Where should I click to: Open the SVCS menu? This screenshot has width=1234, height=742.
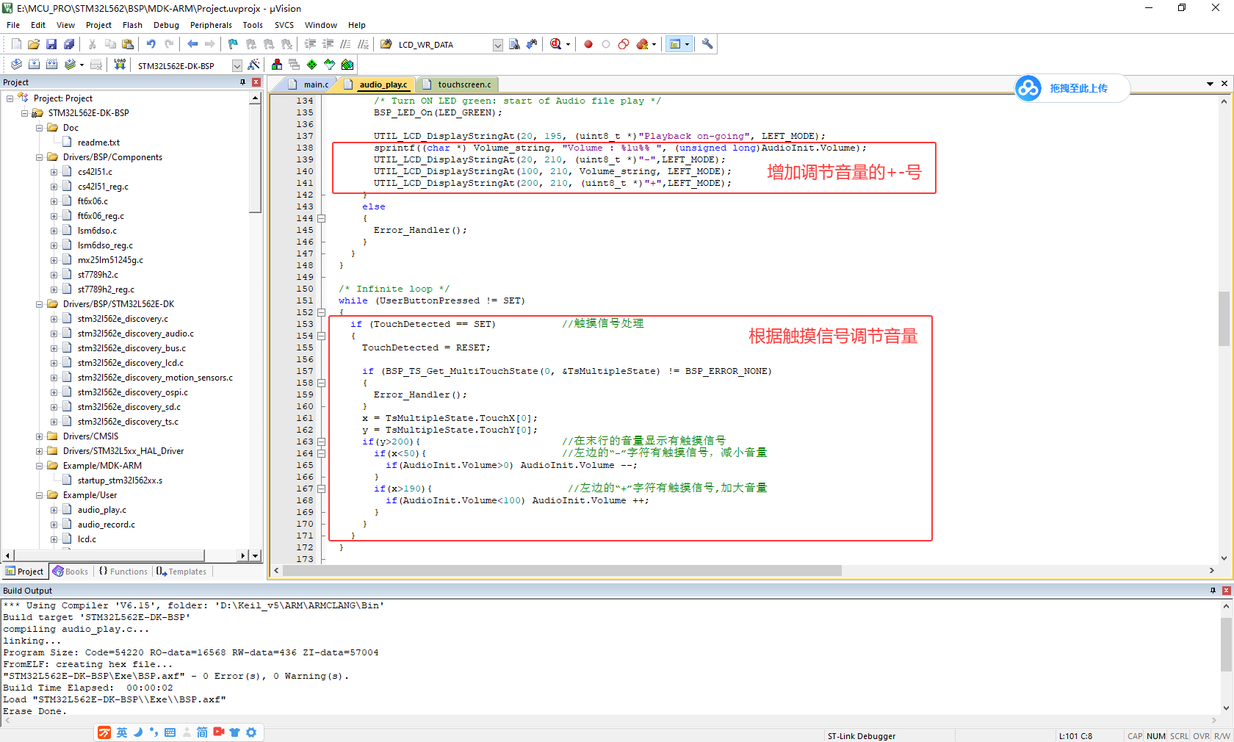coord(284,25)
